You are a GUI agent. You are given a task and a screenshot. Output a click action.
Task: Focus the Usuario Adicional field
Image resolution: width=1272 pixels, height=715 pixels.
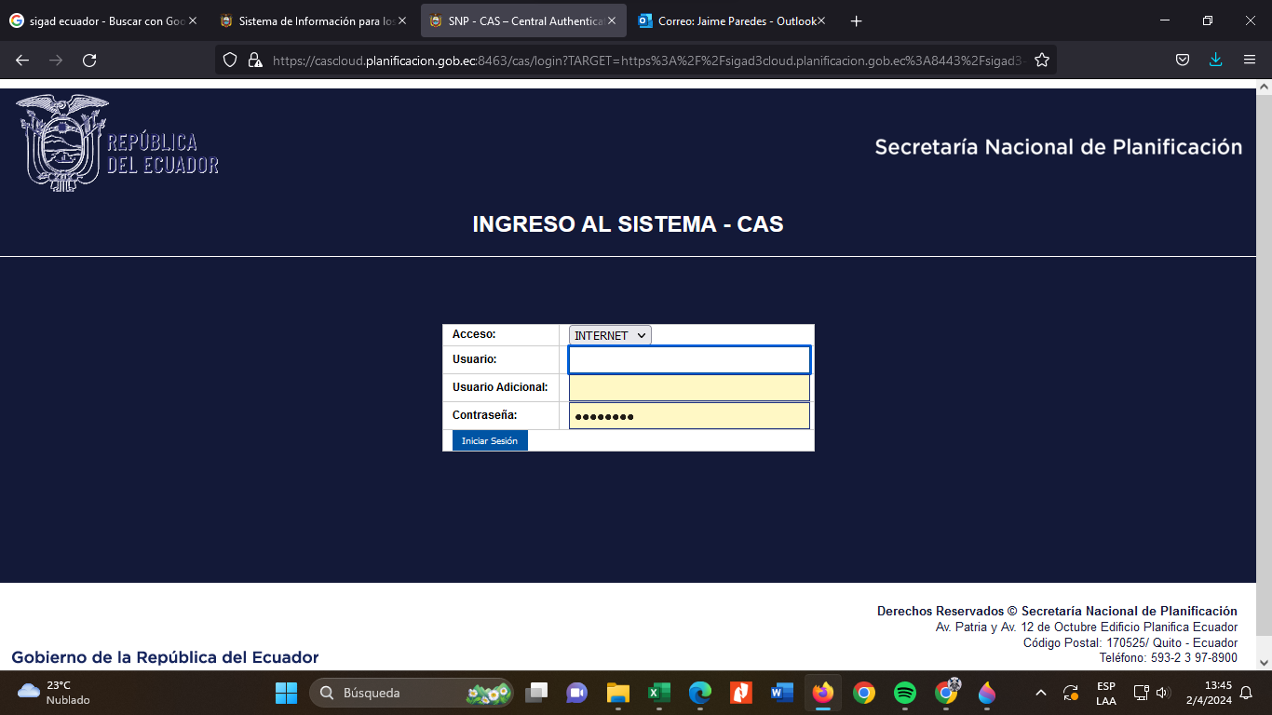(x=689, y=387)
